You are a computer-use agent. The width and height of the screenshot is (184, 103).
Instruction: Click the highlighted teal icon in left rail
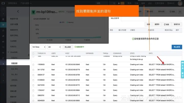click(x=3, y=25)
